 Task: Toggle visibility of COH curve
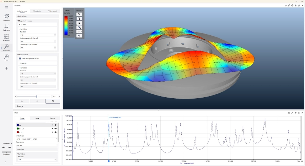(x=56, y=132)
